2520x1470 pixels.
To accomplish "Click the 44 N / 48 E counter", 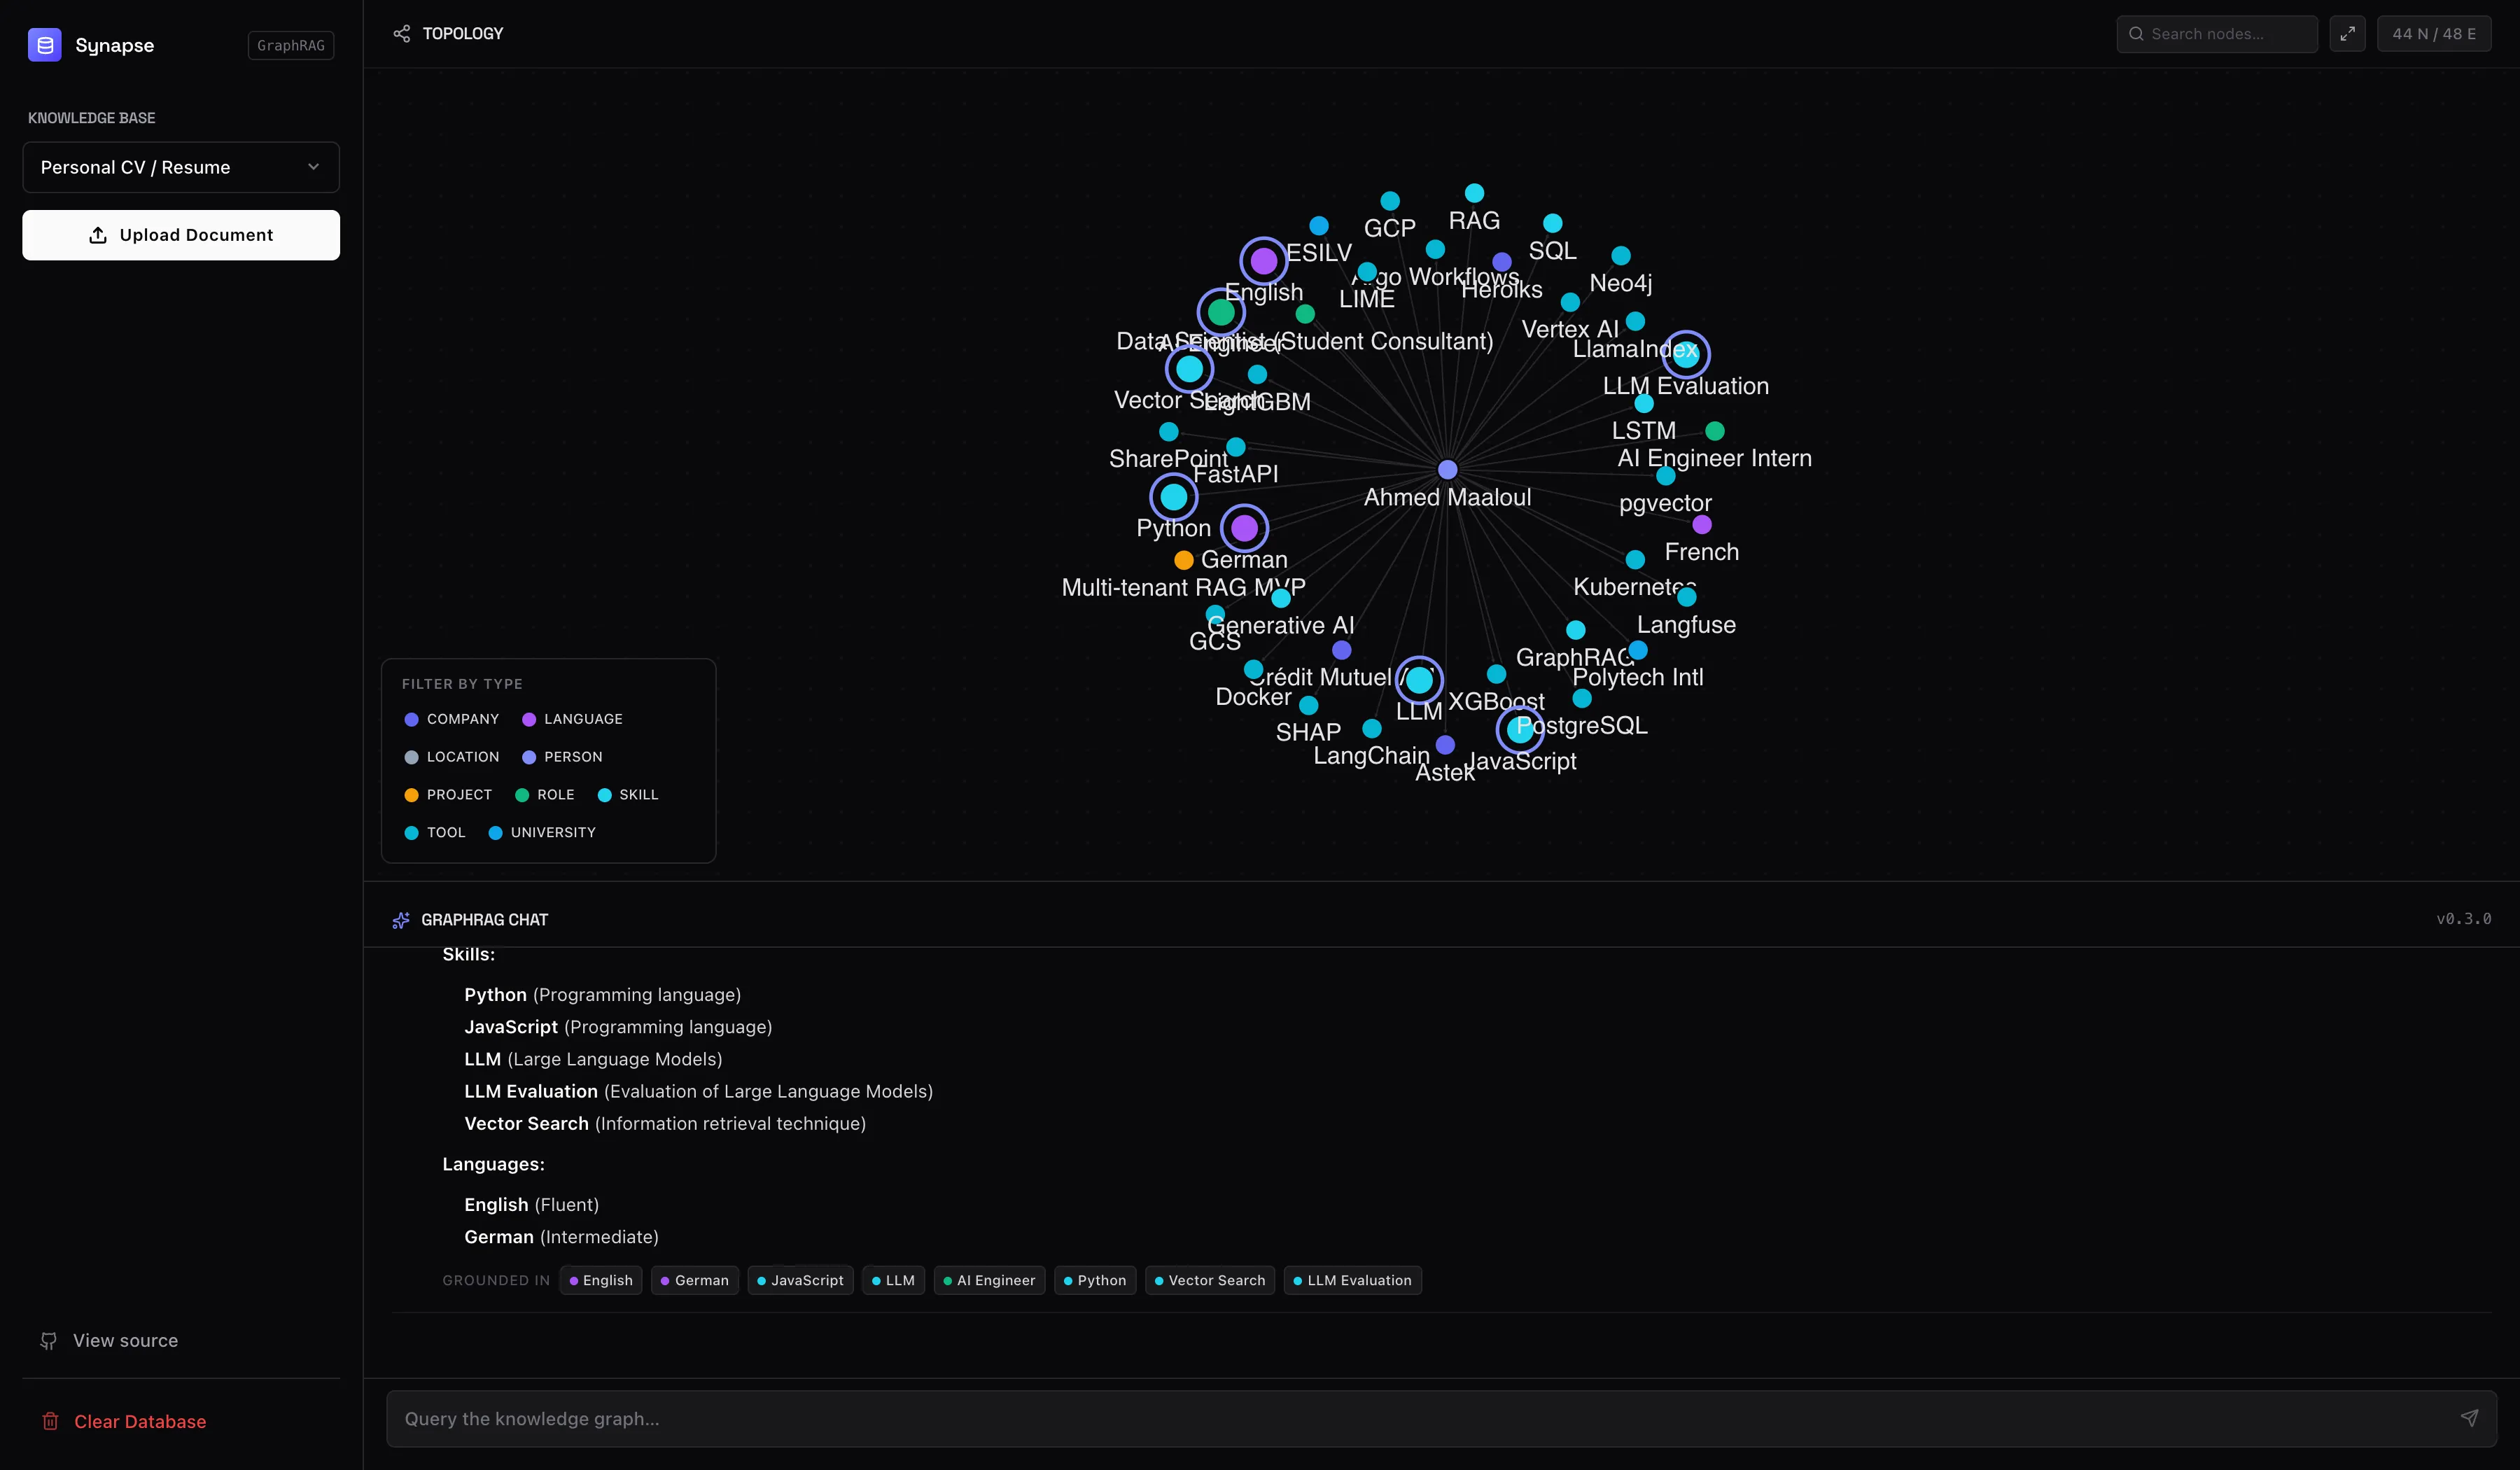I will 2434,34.
